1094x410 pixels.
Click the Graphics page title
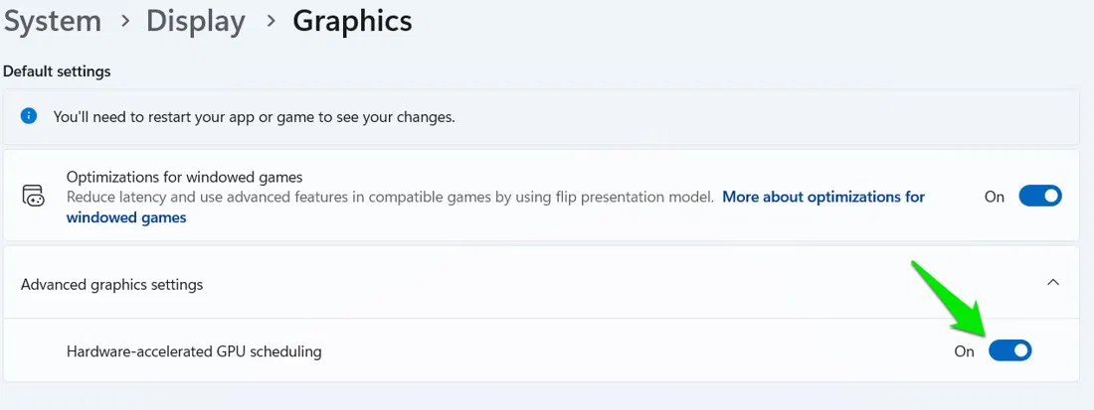pyautogui.click(x=352, y=21)
